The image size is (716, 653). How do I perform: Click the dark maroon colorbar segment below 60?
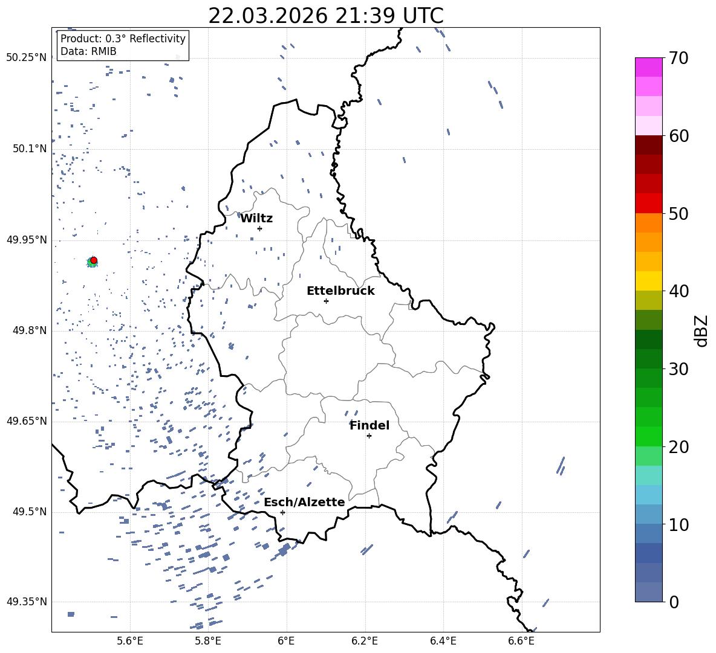pyautogui.click(x=649, y=146)
